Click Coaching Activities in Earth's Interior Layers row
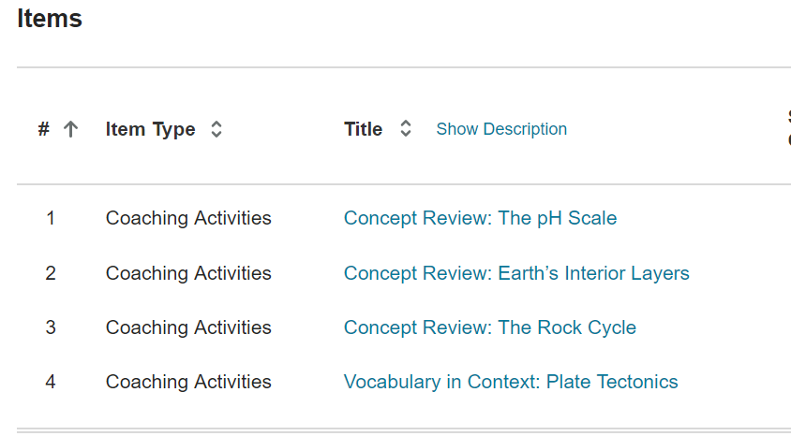The width and height of the screenshot is (791, 436). 188,273
